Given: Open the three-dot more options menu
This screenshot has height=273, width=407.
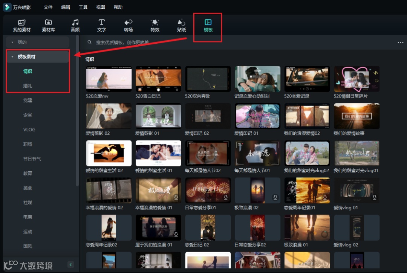Looking at the screenshot, I should (401, 42).
